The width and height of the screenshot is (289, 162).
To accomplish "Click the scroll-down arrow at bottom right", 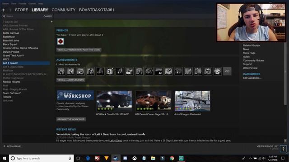I will tap(285, 141).
